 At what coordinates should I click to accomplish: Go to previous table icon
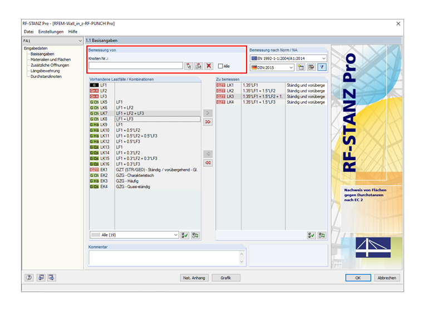click(41, 278)
